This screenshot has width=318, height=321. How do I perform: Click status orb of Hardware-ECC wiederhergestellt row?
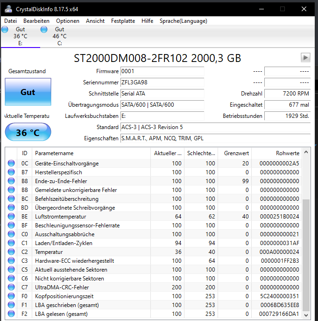tap(11, 260)
